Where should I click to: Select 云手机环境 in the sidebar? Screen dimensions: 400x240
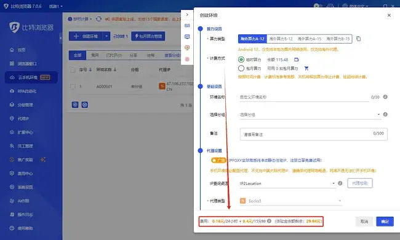click(x=31, y=77)
